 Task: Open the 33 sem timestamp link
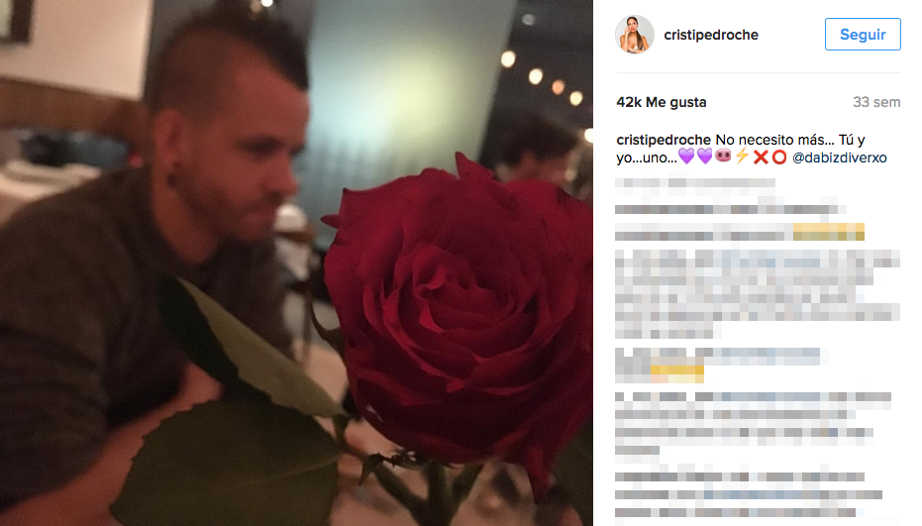pos(876,102)
